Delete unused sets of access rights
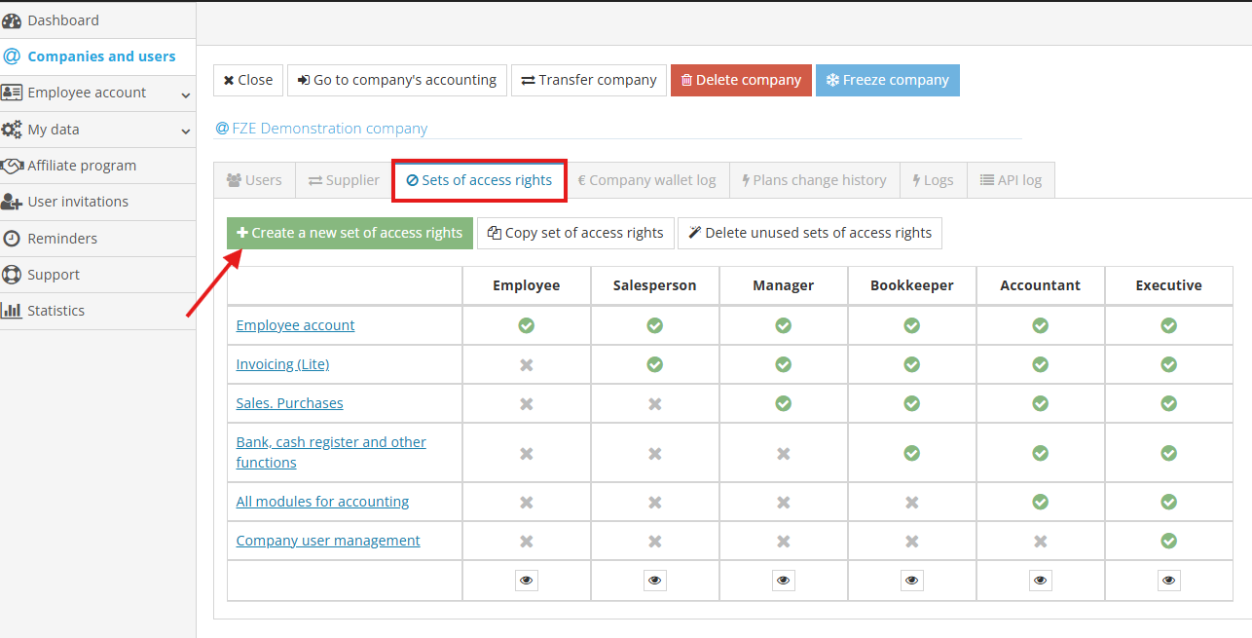 tap(809, 233)
